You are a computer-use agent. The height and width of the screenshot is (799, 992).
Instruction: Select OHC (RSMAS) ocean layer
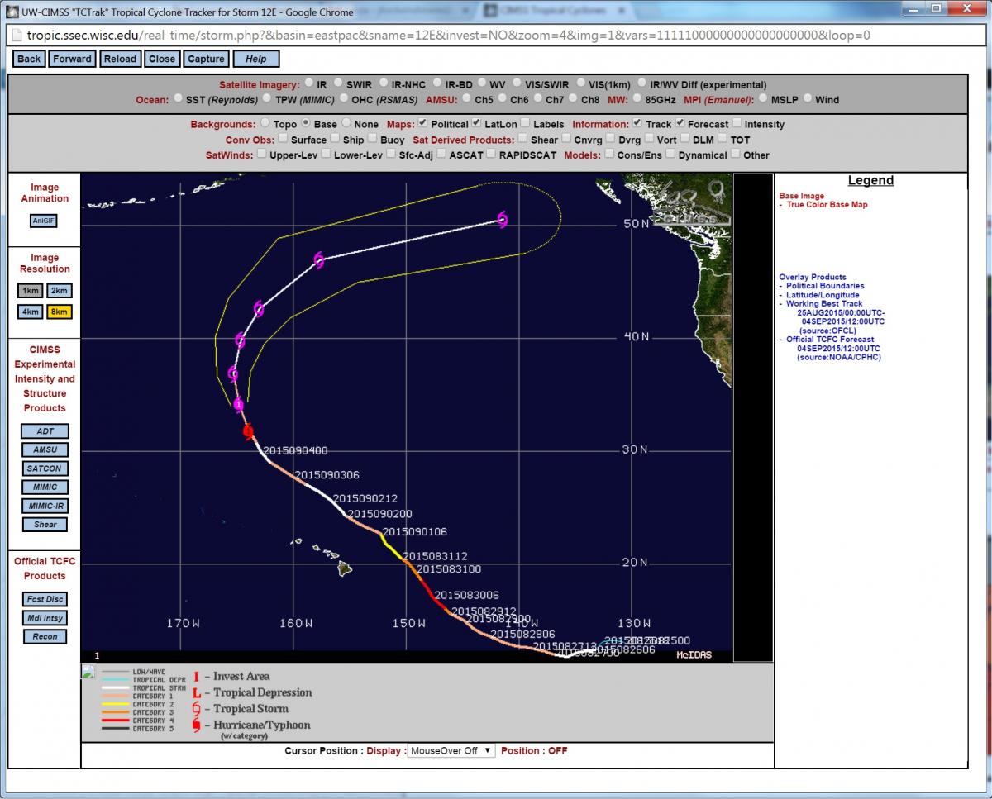pyautogui.click(x=343, y=98)
